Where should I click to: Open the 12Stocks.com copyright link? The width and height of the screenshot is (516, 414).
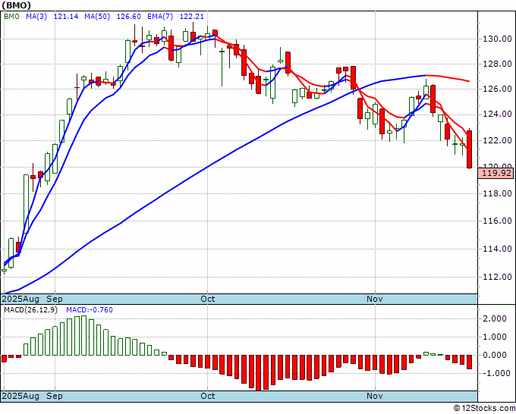click(484, 409)
